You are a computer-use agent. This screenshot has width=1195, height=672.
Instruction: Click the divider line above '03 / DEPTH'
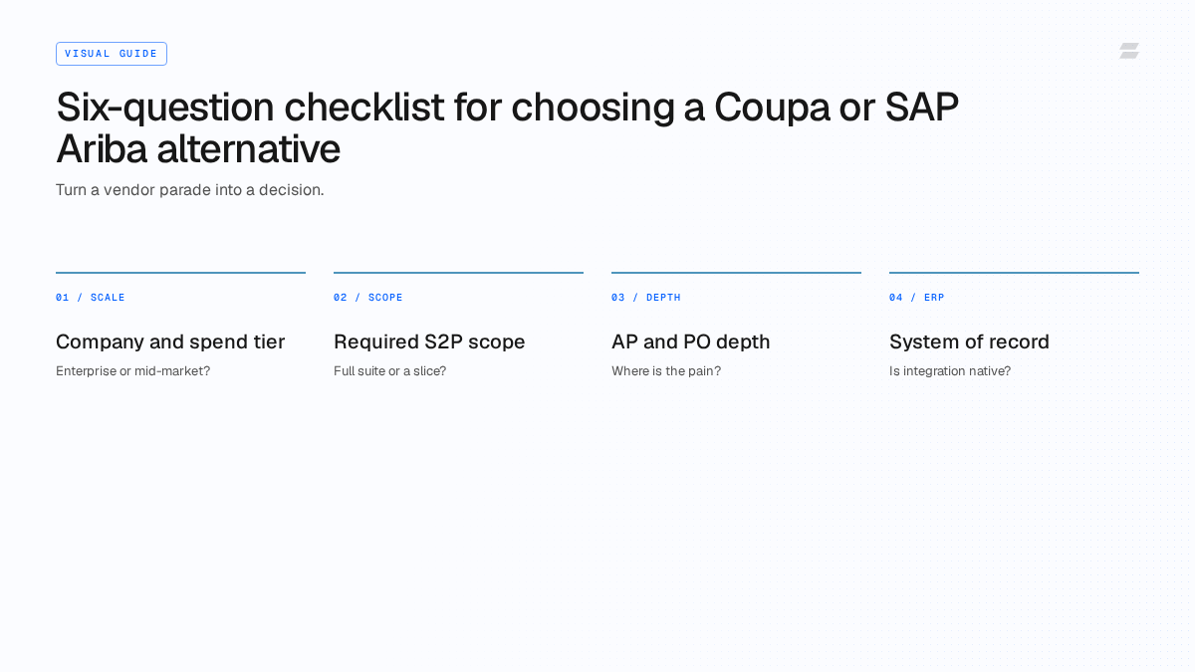click(x=736, y=272)
